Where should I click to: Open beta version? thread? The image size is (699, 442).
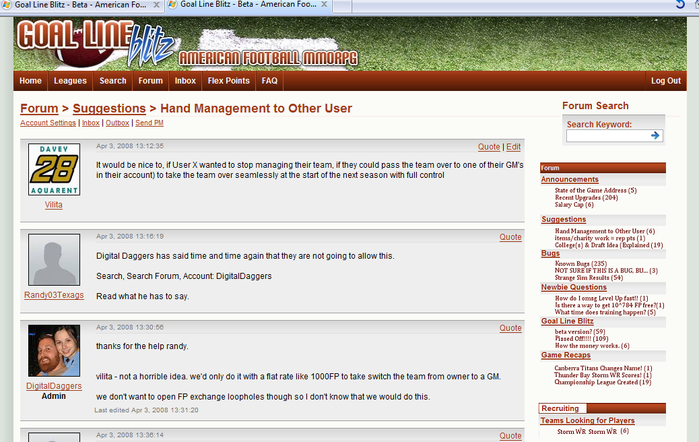pos(580,331)
